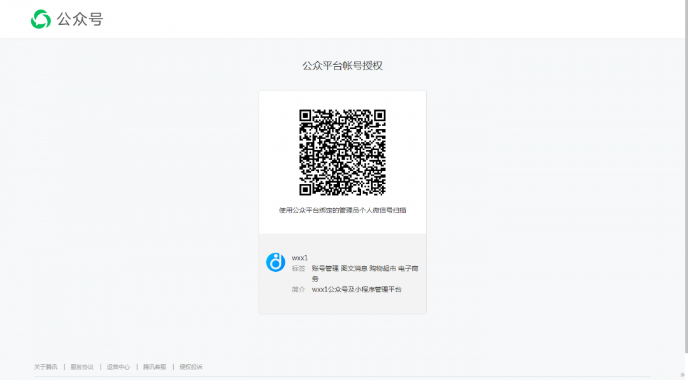Select the 图文消息 tag label
The width and height of the screenshot is (688, 380).
click(355, 268)
